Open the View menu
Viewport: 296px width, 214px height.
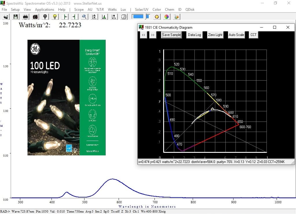[x=27, y=10]
